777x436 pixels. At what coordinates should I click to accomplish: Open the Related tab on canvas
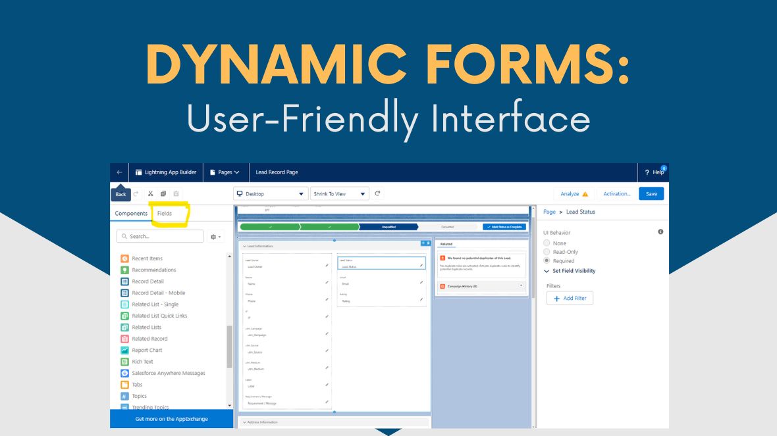446,244
